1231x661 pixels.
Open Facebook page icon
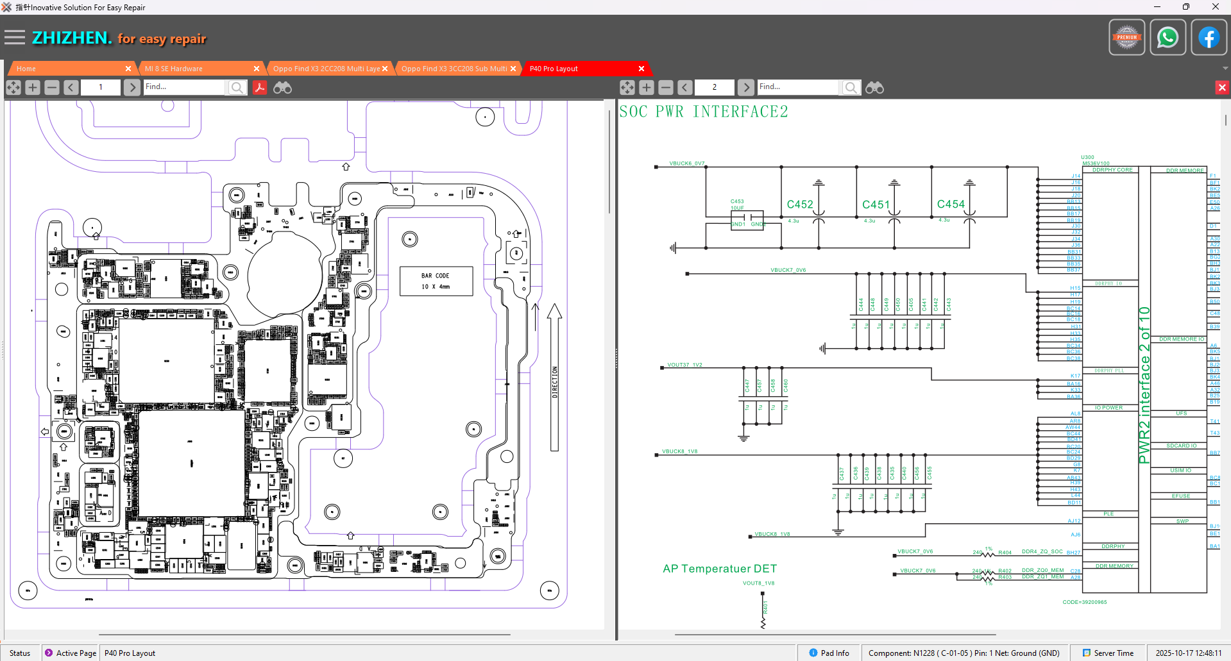(x=1209, y=38)
